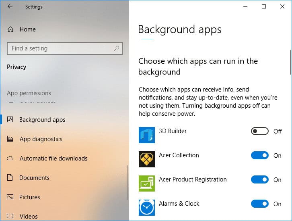
Task: Click the sidebar vertical scrollbar
Action: pos(128,182)
